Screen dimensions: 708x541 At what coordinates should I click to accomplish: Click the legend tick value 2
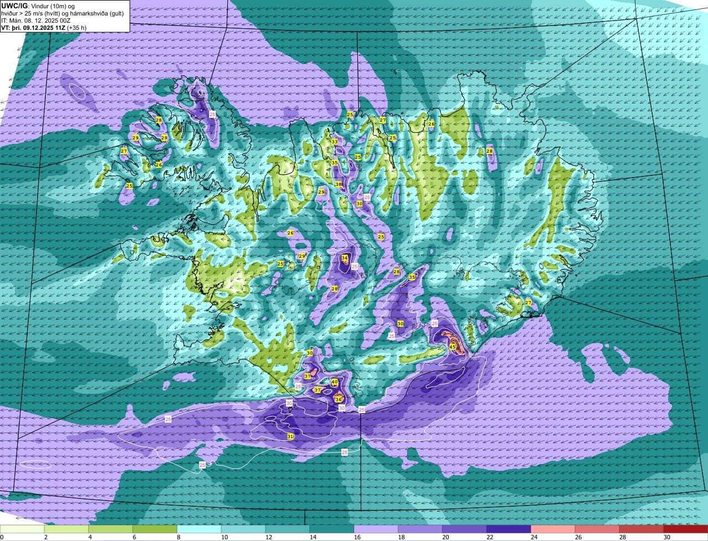pos(45,537)
